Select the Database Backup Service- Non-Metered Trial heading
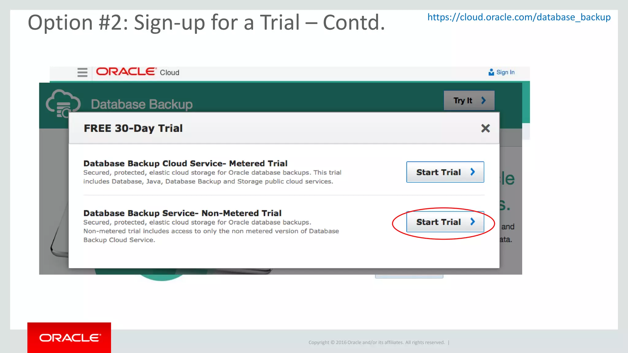 182,213
